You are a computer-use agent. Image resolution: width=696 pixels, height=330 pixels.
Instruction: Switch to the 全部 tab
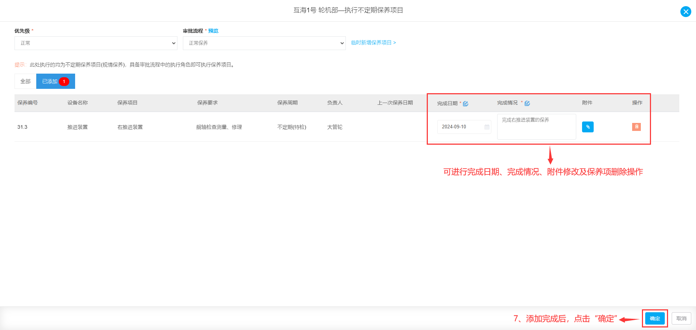25,81
